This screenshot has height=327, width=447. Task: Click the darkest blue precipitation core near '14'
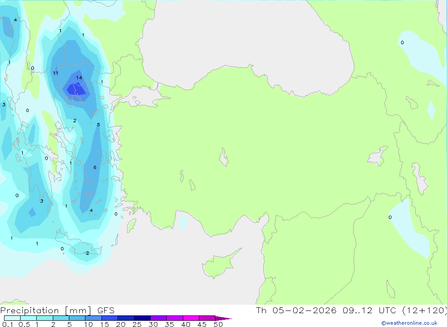point(76,89)
